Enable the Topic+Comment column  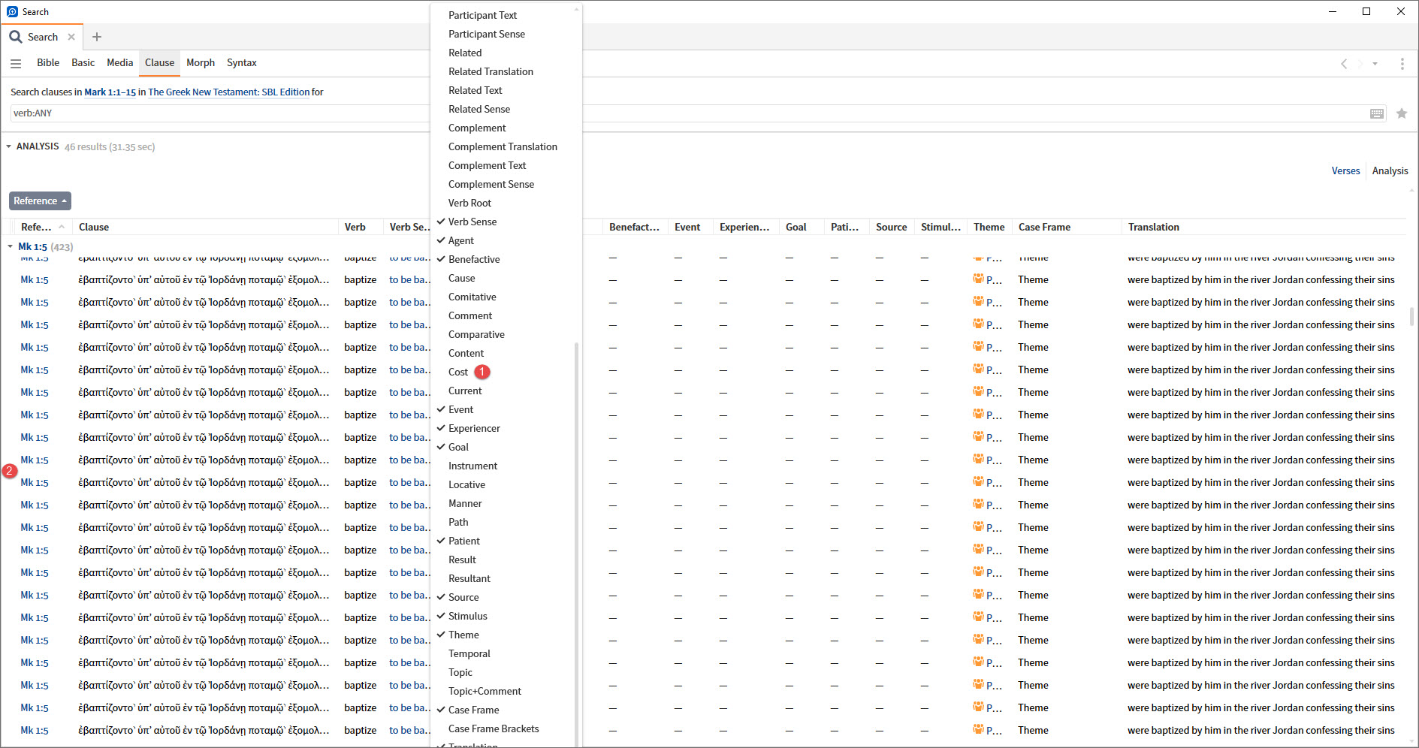click(485, 691)
